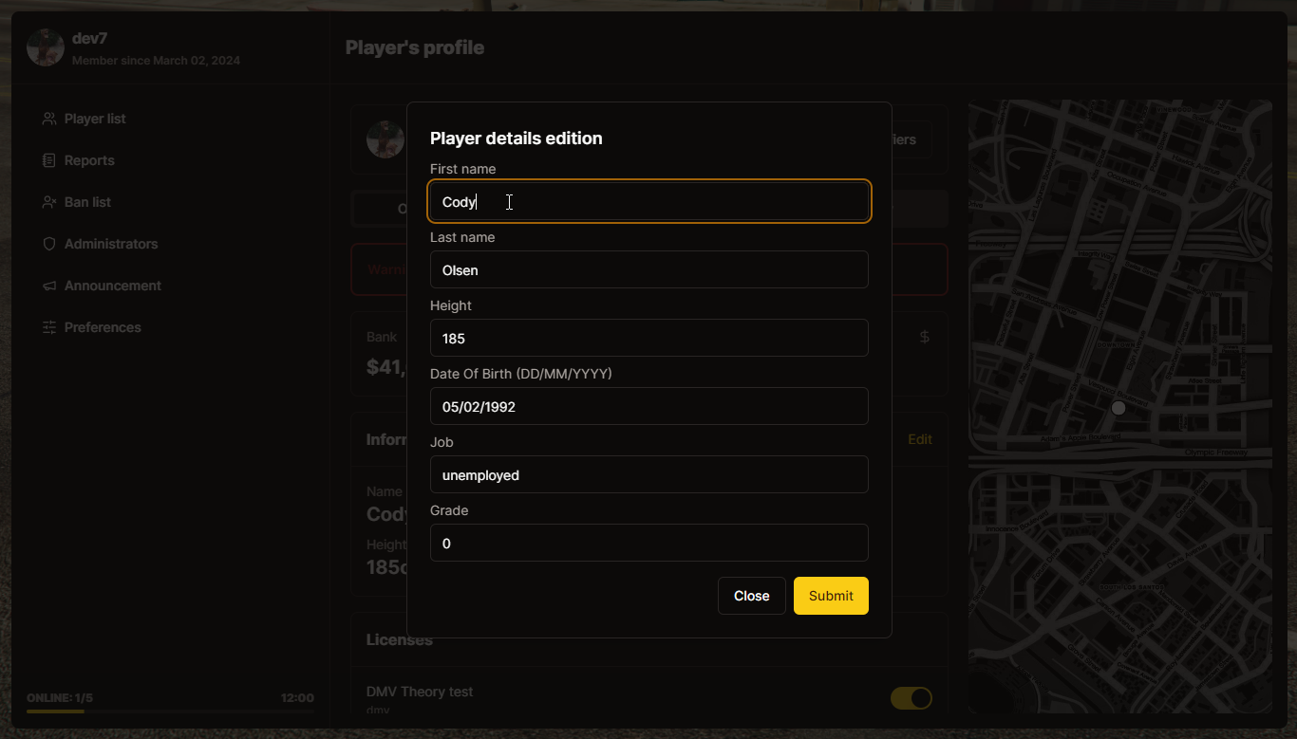Click the Preferences sliders icon
This screenshot has height=739, width=1297.
tap(48, 326)
